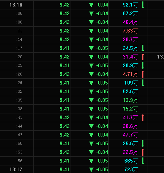Select the 13:16 timestamp cell

coord(16,5)
